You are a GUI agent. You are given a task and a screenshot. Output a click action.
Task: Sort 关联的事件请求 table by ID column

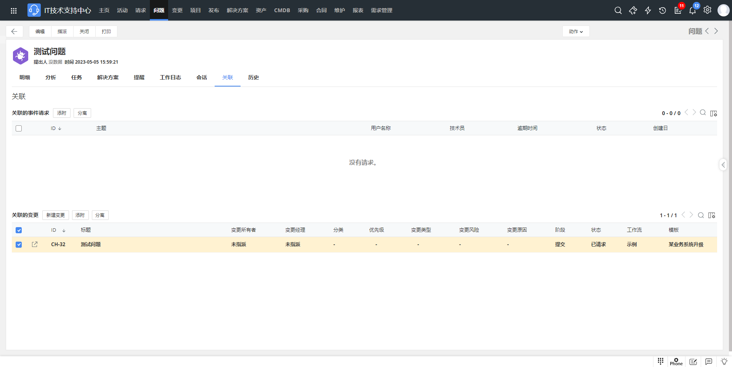pyautogui.click(x=56, y=128)
